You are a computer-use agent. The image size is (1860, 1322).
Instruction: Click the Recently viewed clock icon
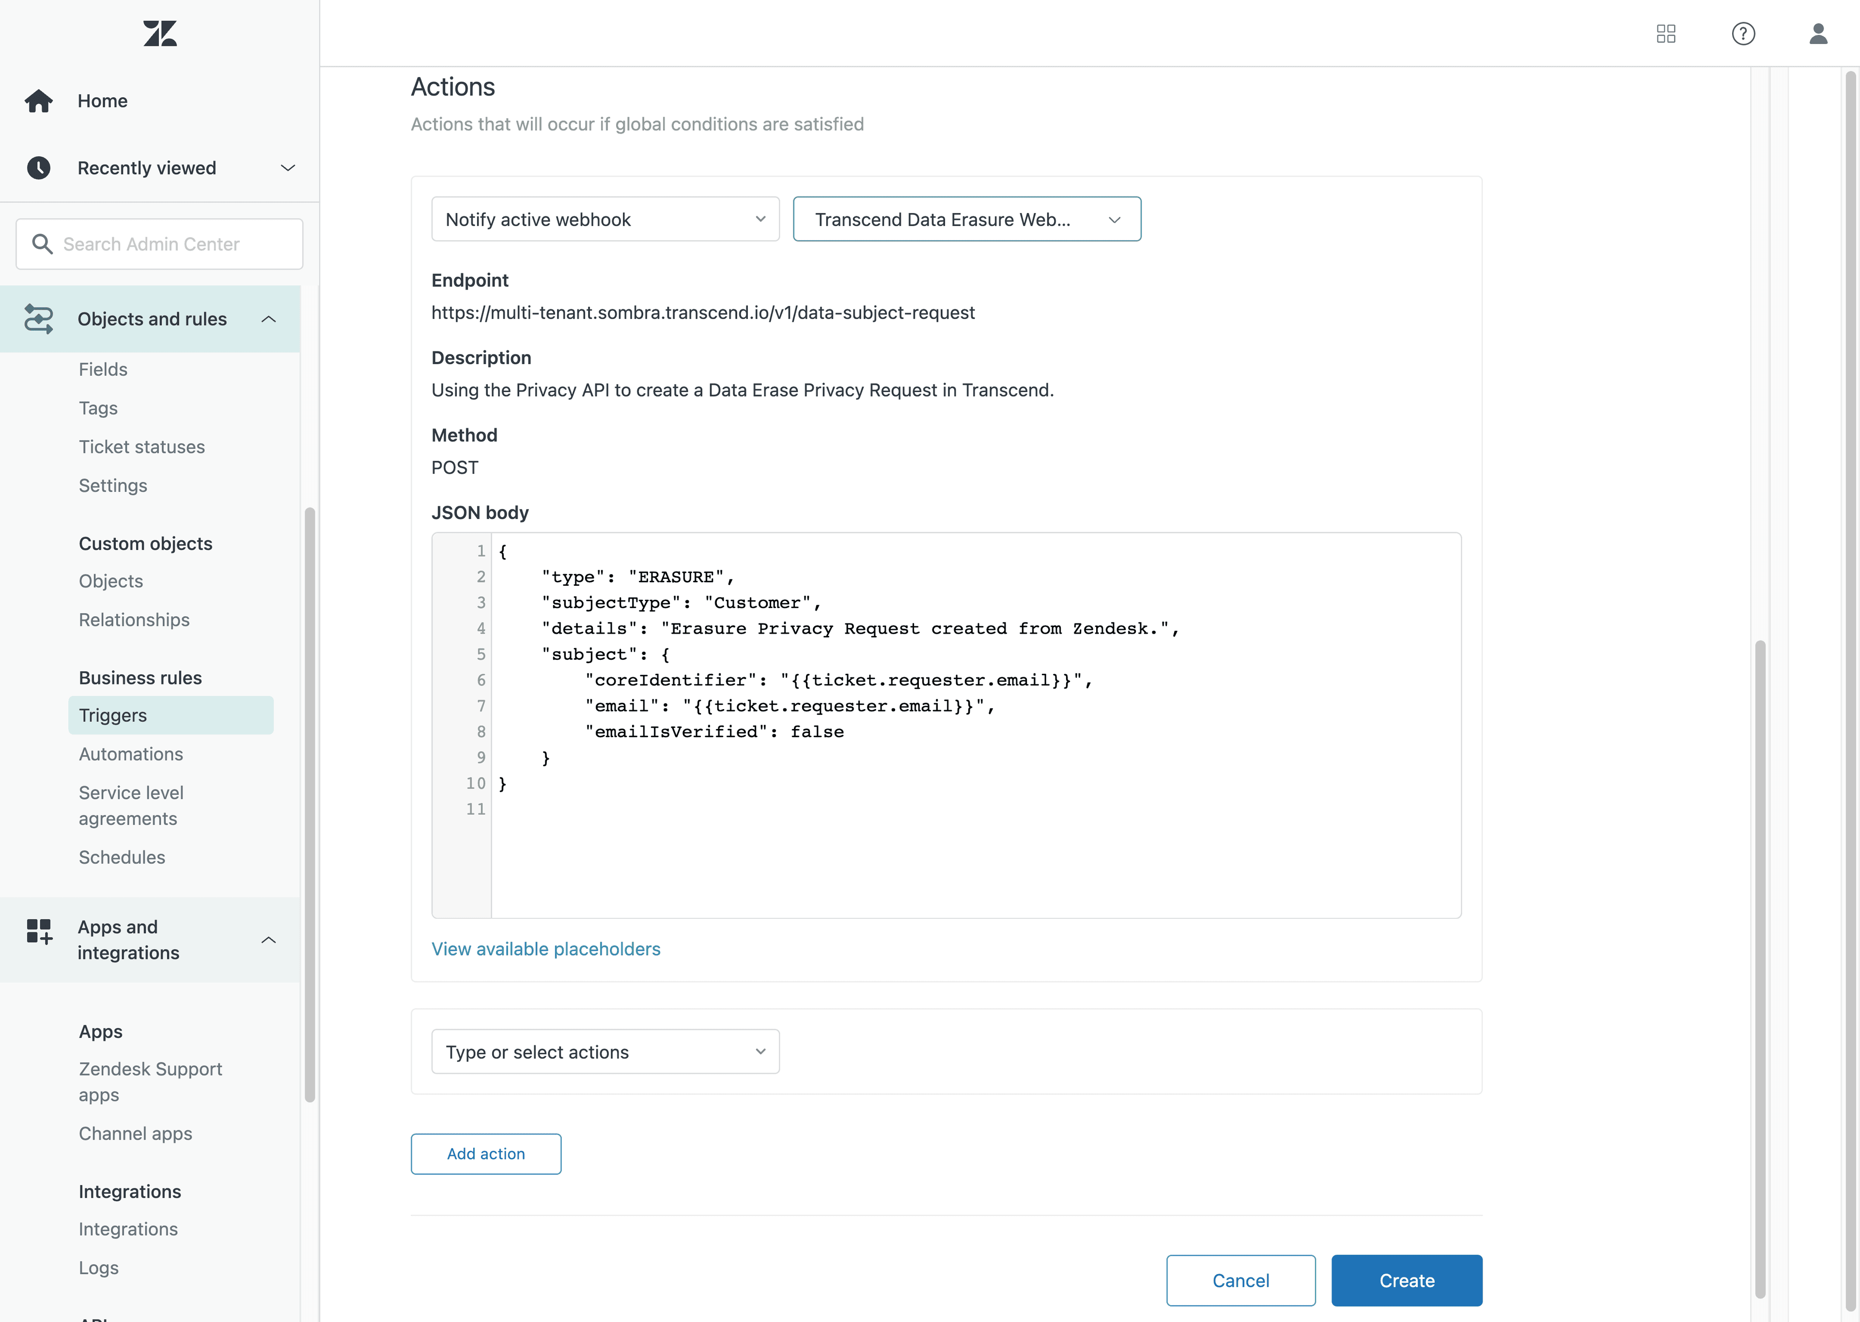click(x=38, y=167)
